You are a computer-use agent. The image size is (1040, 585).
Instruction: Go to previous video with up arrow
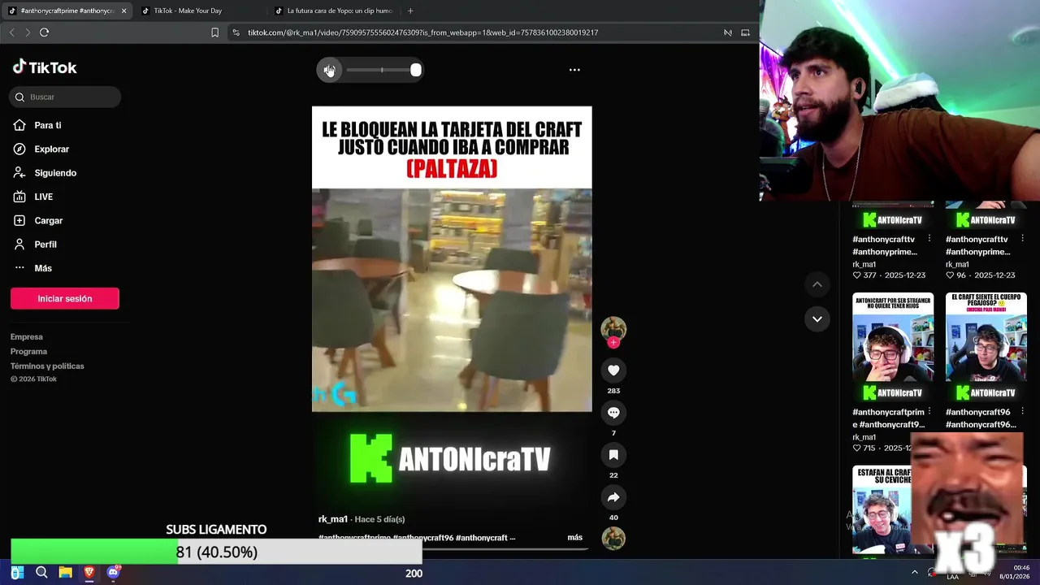click(817, 284)
